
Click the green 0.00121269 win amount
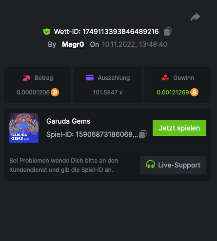point(173,93)
